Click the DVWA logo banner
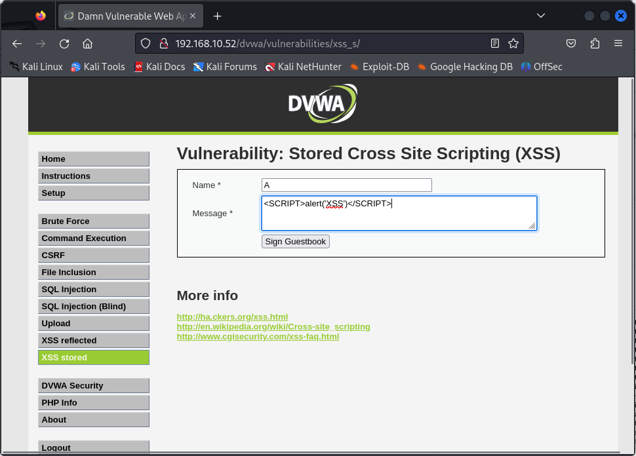The height and width of the screenshot is (456, 636). click(x=323, y=104)
